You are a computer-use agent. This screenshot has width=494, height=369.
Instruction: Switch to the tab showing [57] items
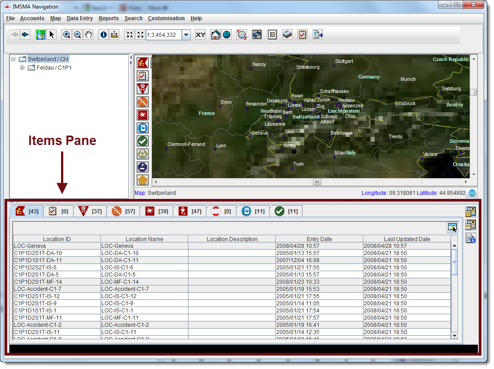(123, 211)
